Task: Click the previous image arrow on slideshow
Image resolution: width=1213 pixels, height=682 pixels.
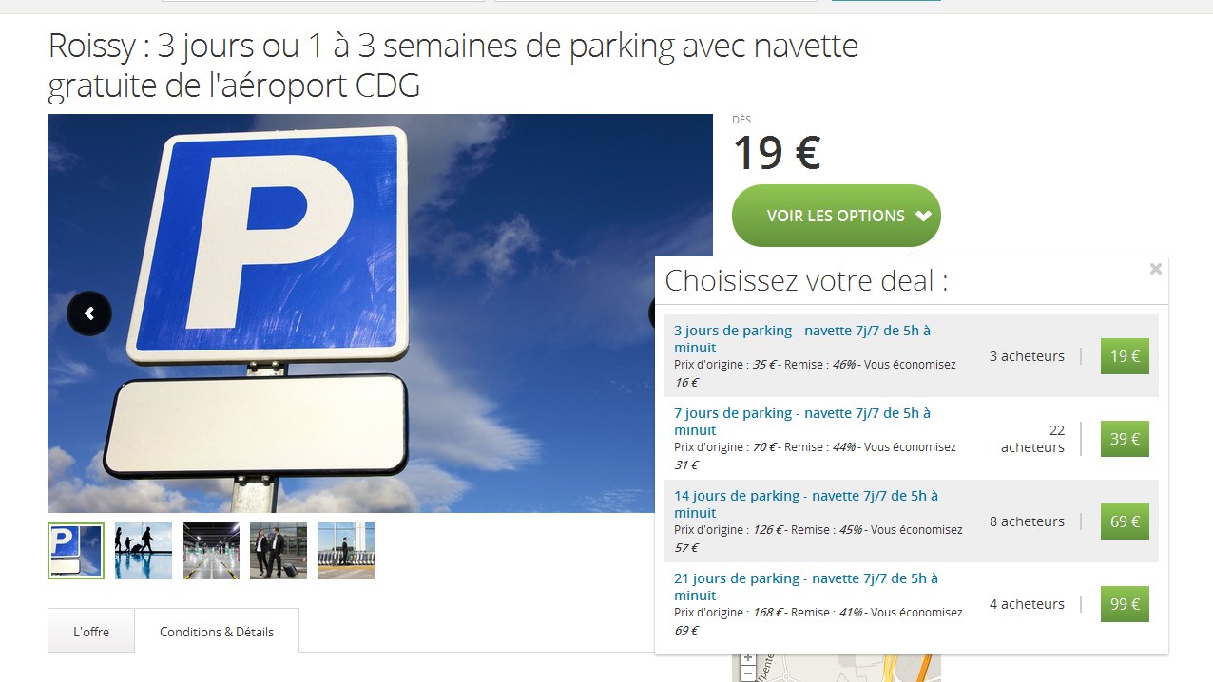Action: [89, 313]
